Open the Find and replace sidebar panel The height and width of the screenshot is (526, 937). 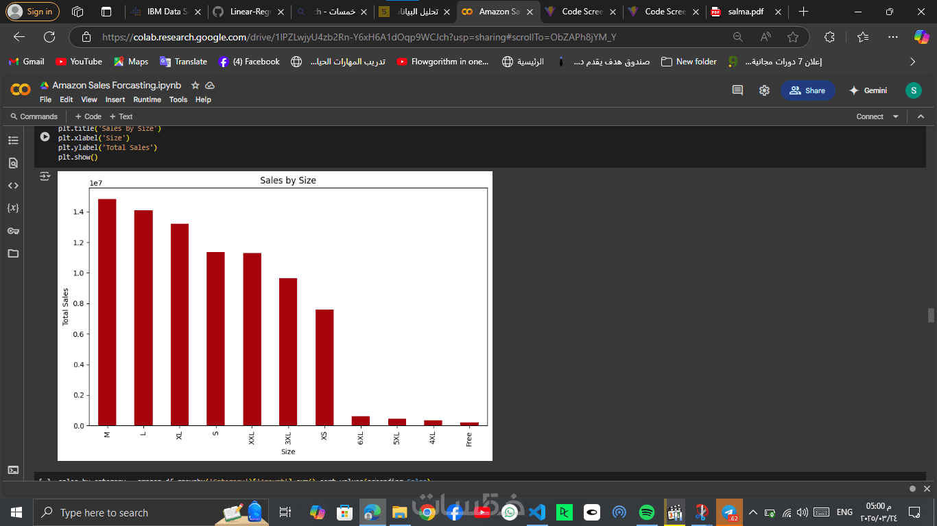pos(13,163)
